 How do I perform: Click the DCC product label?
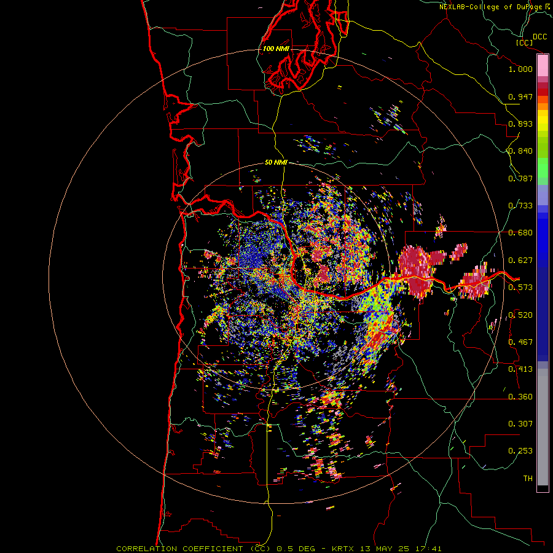point(539,37)
